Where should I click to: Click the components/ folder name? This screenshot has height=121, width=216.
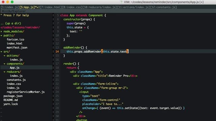(x=15, y=64)
